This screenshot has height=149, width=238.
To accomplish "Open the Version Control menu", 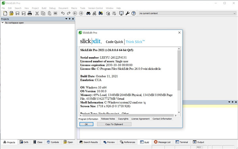I will [96, 8].
